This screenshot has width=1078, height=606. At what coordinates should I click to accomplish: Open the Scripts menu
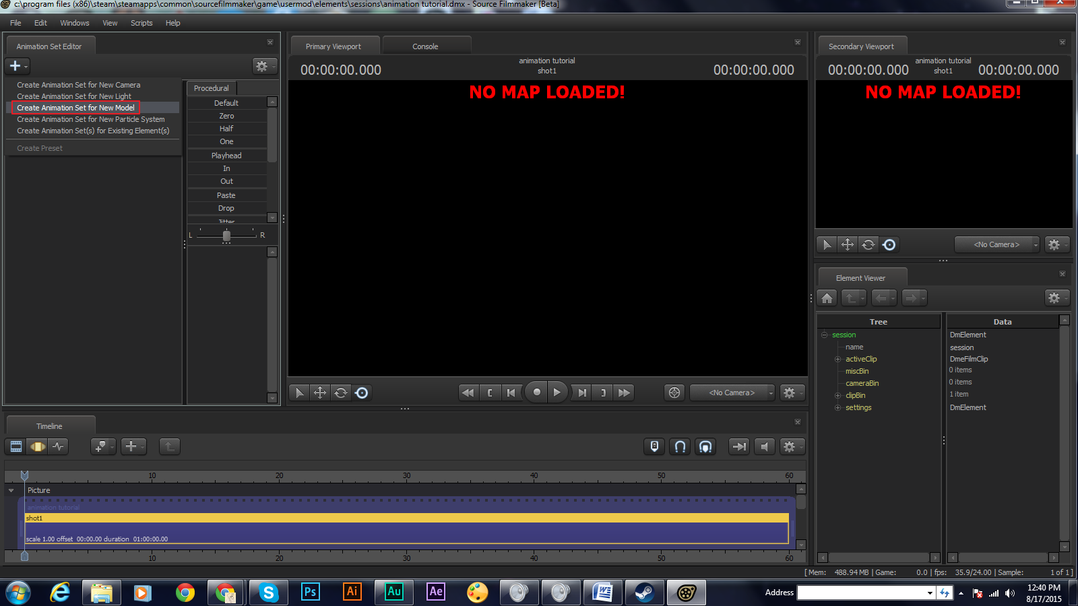pos(141,23)
